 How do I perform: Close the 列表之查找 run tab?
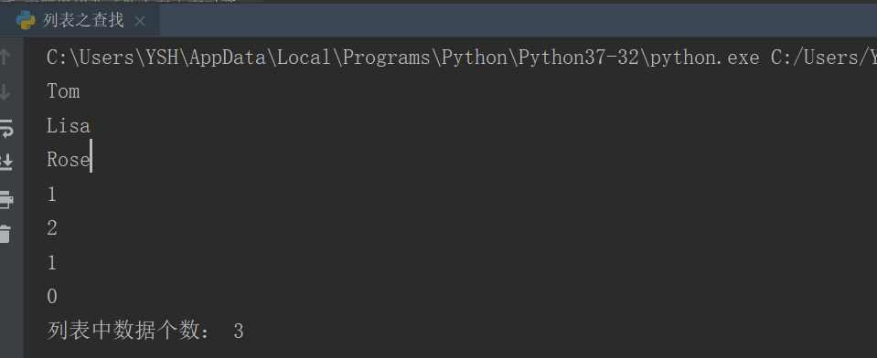[140, 21]
